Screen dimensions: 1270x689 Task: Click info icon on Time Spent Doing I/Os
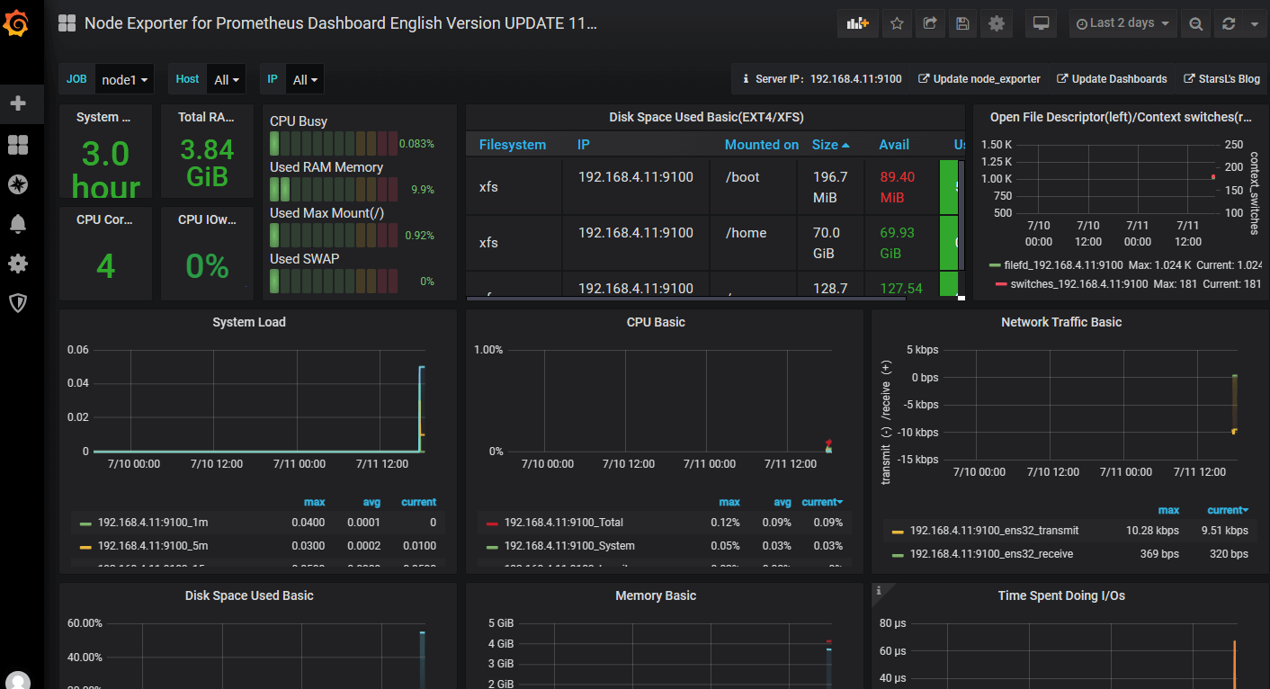point(879,591)
